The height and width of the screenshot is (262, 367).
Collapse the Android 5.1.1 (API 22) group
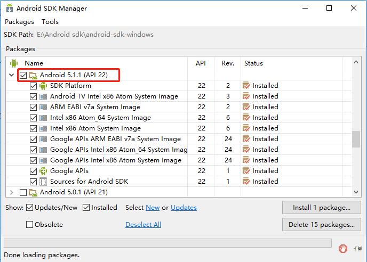tap(12, 75)
